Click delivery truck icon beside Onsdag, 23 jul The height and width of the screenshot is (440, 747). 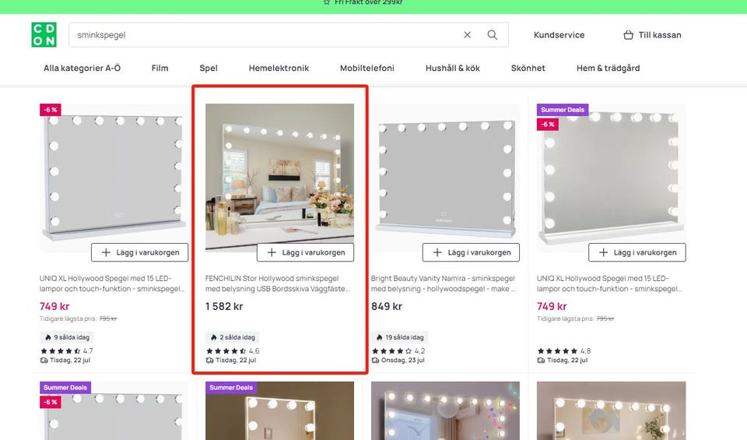[x=375, y=361]
